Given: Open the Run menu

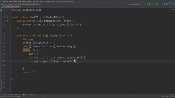Looking at the screenshot, I should point(37,1).
